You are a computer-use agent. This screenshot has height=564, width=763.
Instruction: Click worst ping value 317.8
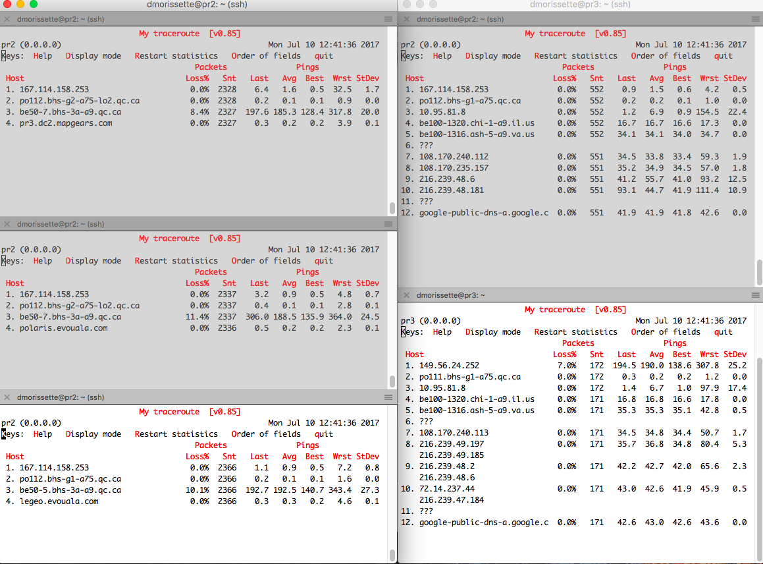(340, 112)
